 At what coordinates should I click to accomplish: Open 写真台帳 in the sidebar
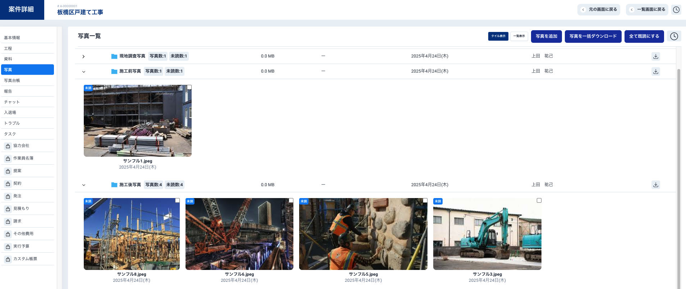click(x=27, y=81)
